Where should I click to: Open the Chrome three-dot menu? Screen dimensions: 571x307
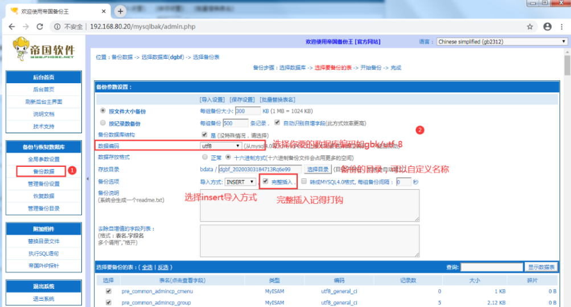coord(562,27)
